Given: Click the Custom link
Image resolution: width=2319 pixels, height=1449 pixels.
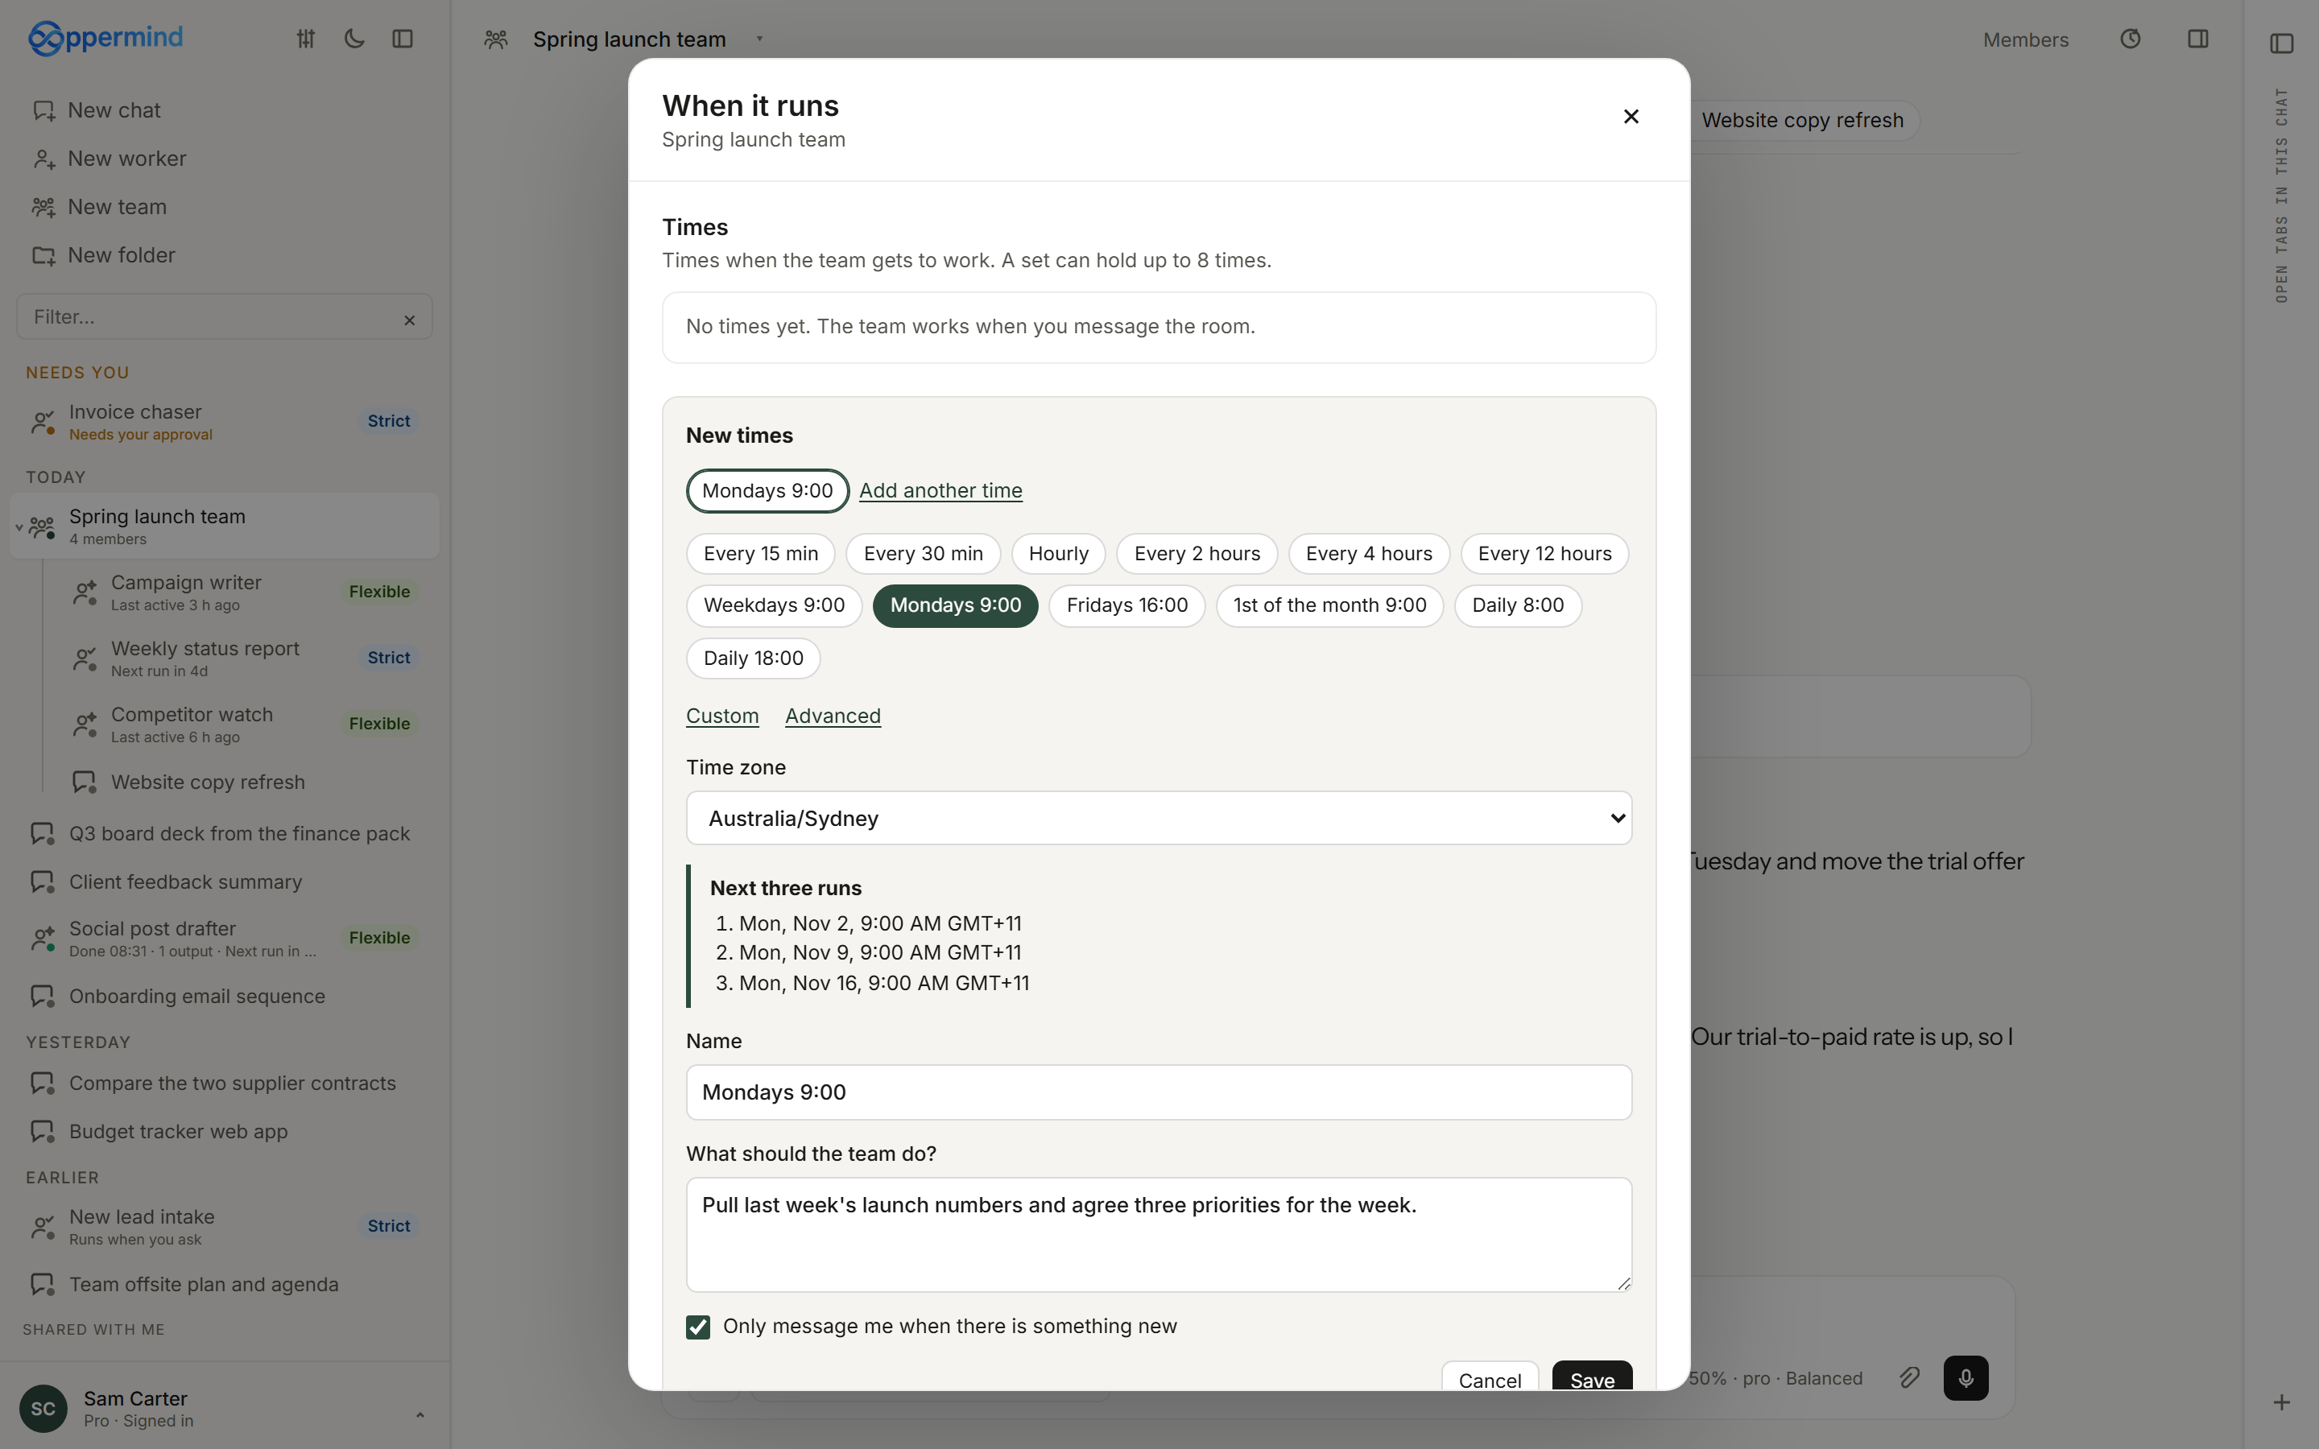Looking at the screenshot, I should click(721, 716).
